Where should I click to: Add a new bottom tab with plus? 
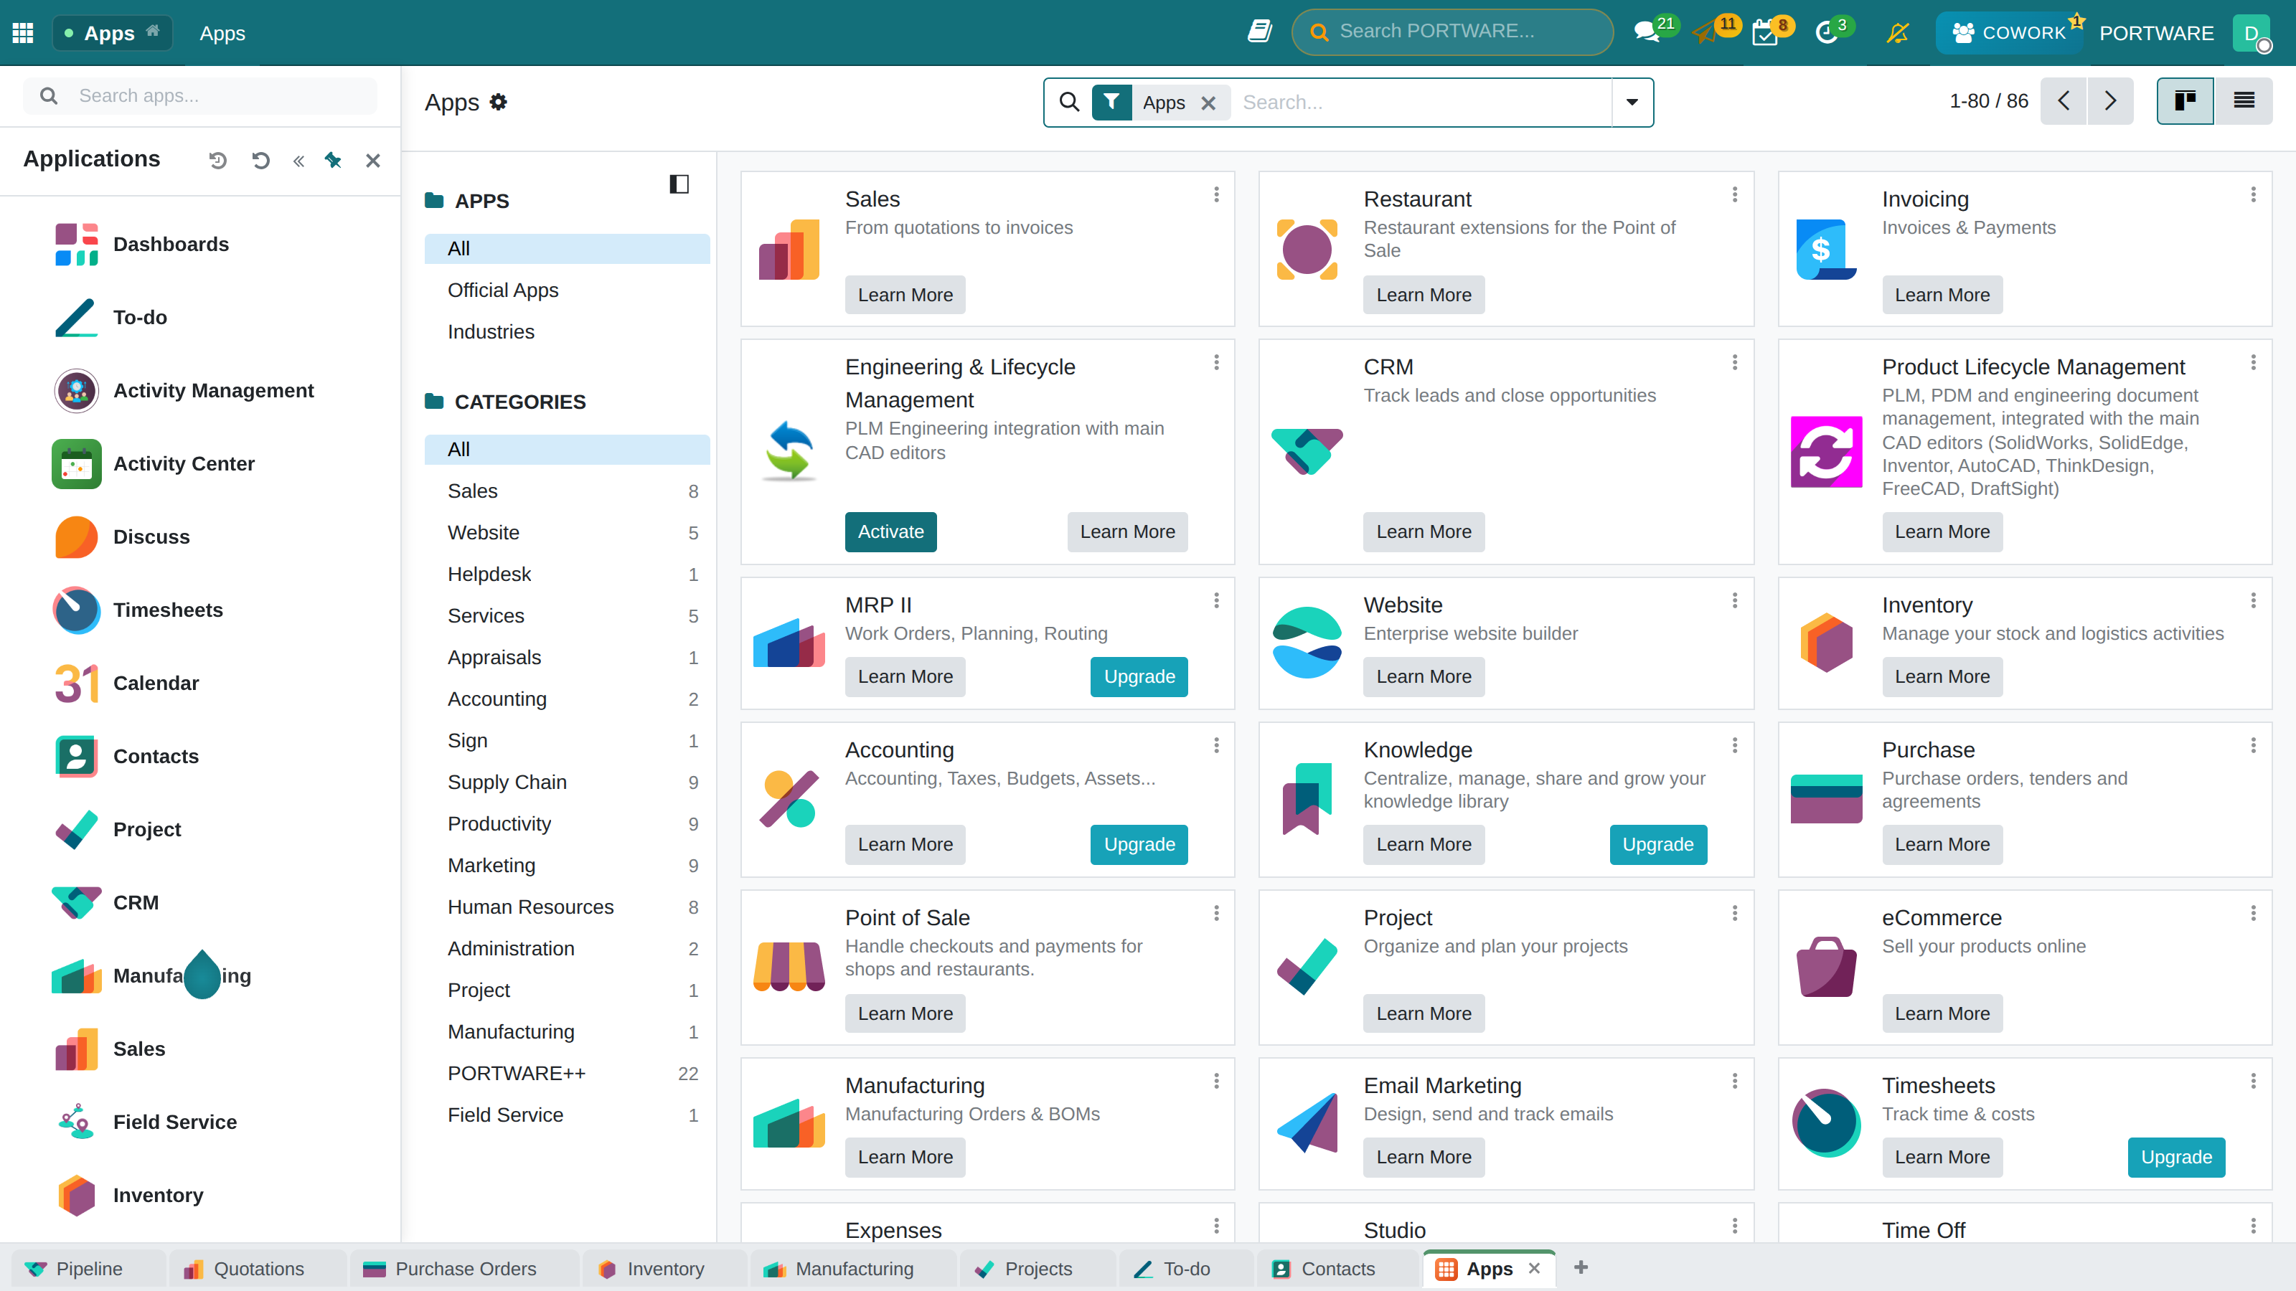coord(1581,1268)
